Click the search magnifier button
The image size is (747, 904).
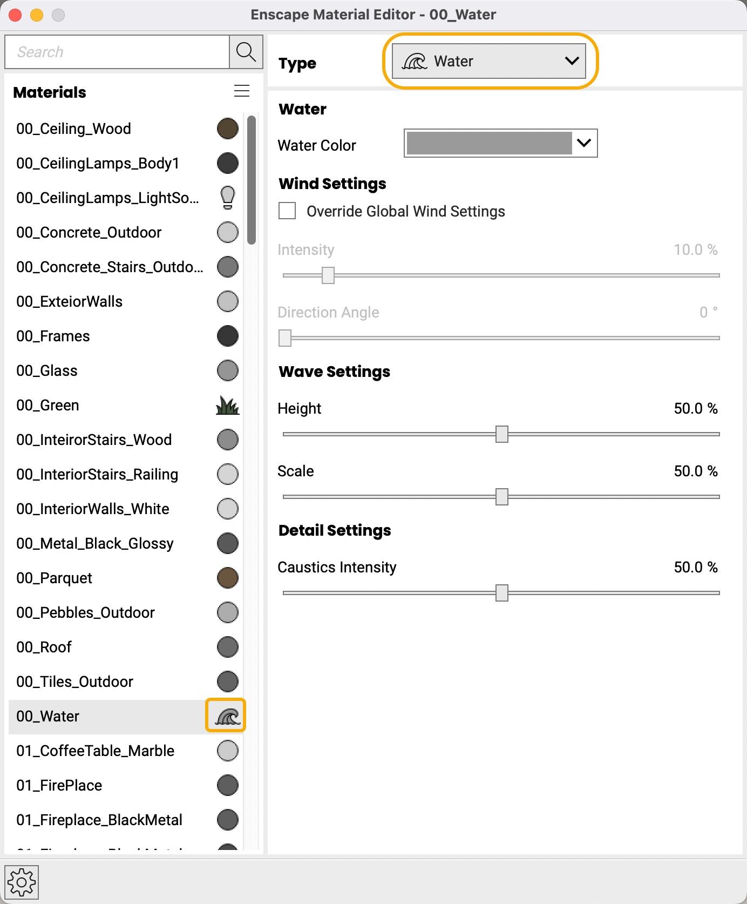[246, 52]
